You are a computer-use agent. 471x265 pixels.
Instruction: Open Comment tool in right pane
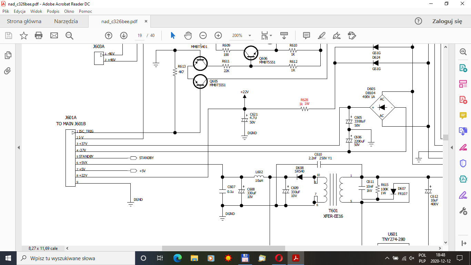click(463, 116)
